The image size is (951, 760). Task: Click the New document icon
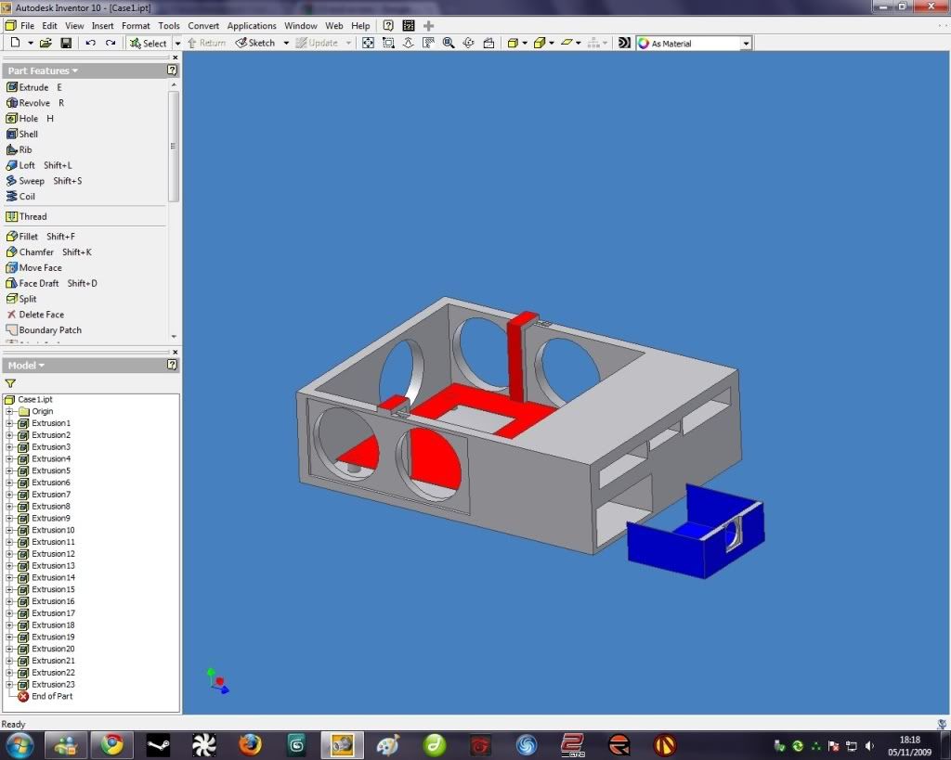(15, 43)
